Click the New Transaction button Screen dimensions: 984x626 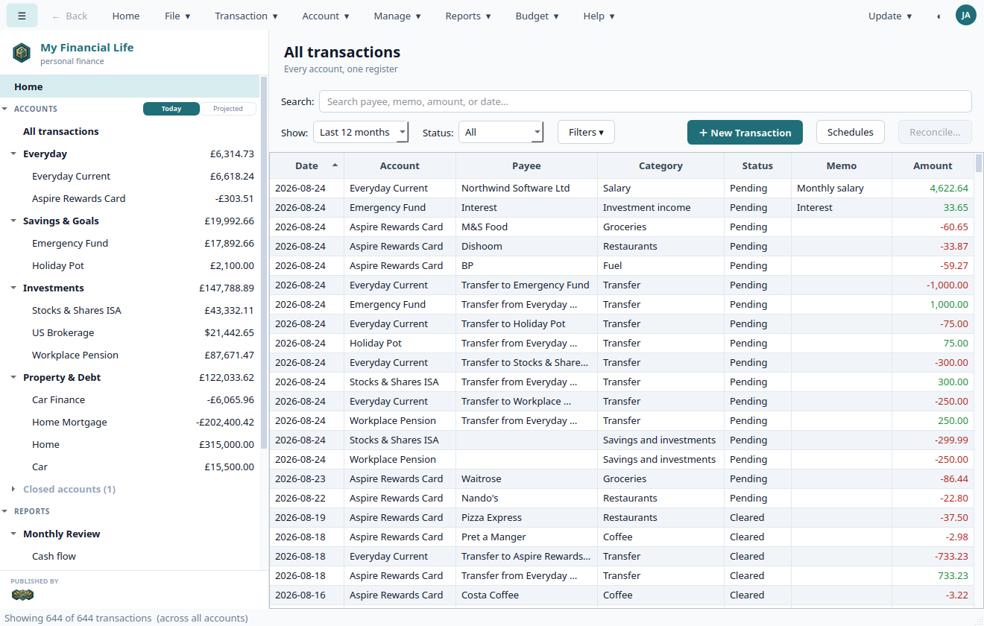[x=745, y=132]
